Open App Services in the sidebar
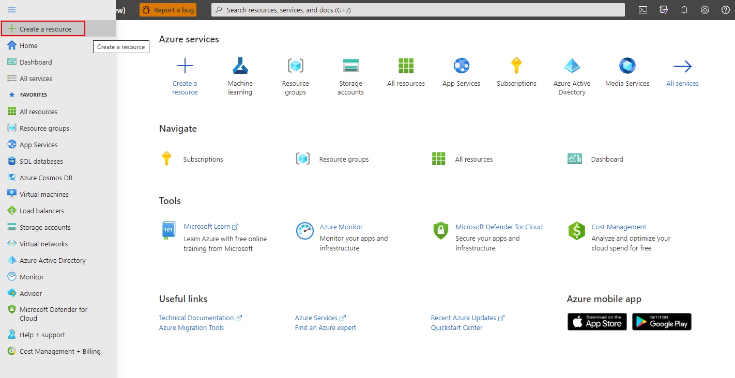This screenshot has width=735, height=378. coord(58,145)
